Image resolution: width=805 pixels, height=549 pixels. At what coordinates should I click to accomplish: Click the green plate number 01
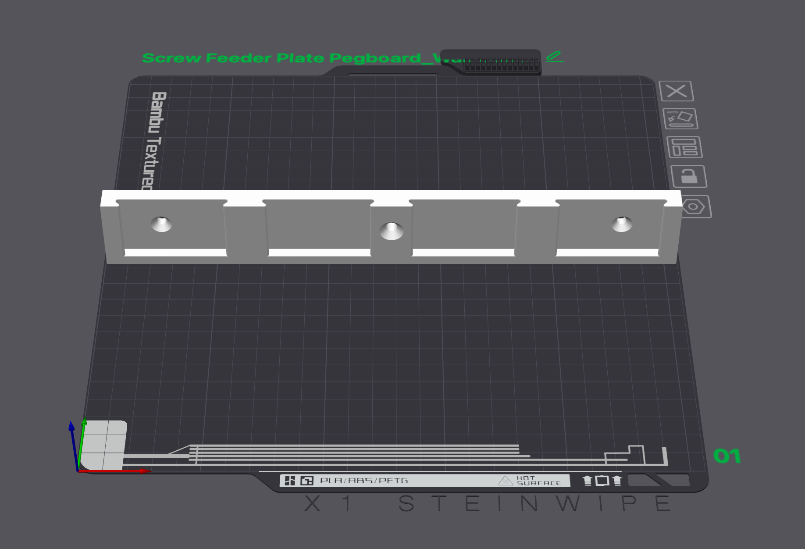(x=727, y=456)
